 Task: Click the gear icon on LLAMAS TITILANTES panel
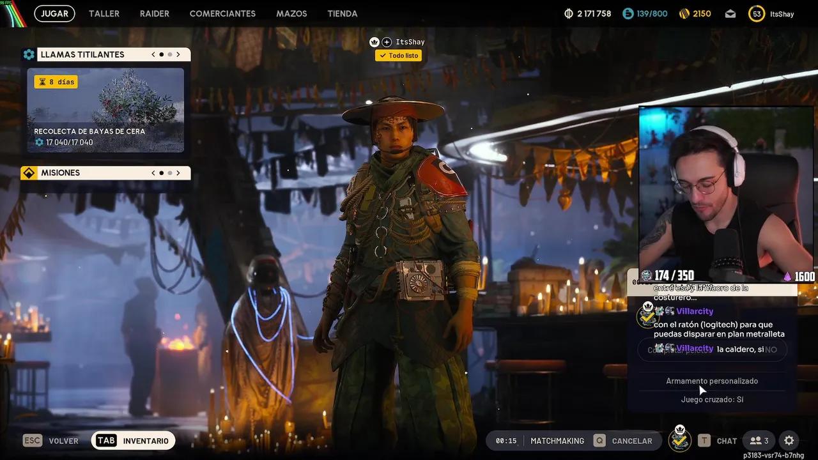point(29,54)
